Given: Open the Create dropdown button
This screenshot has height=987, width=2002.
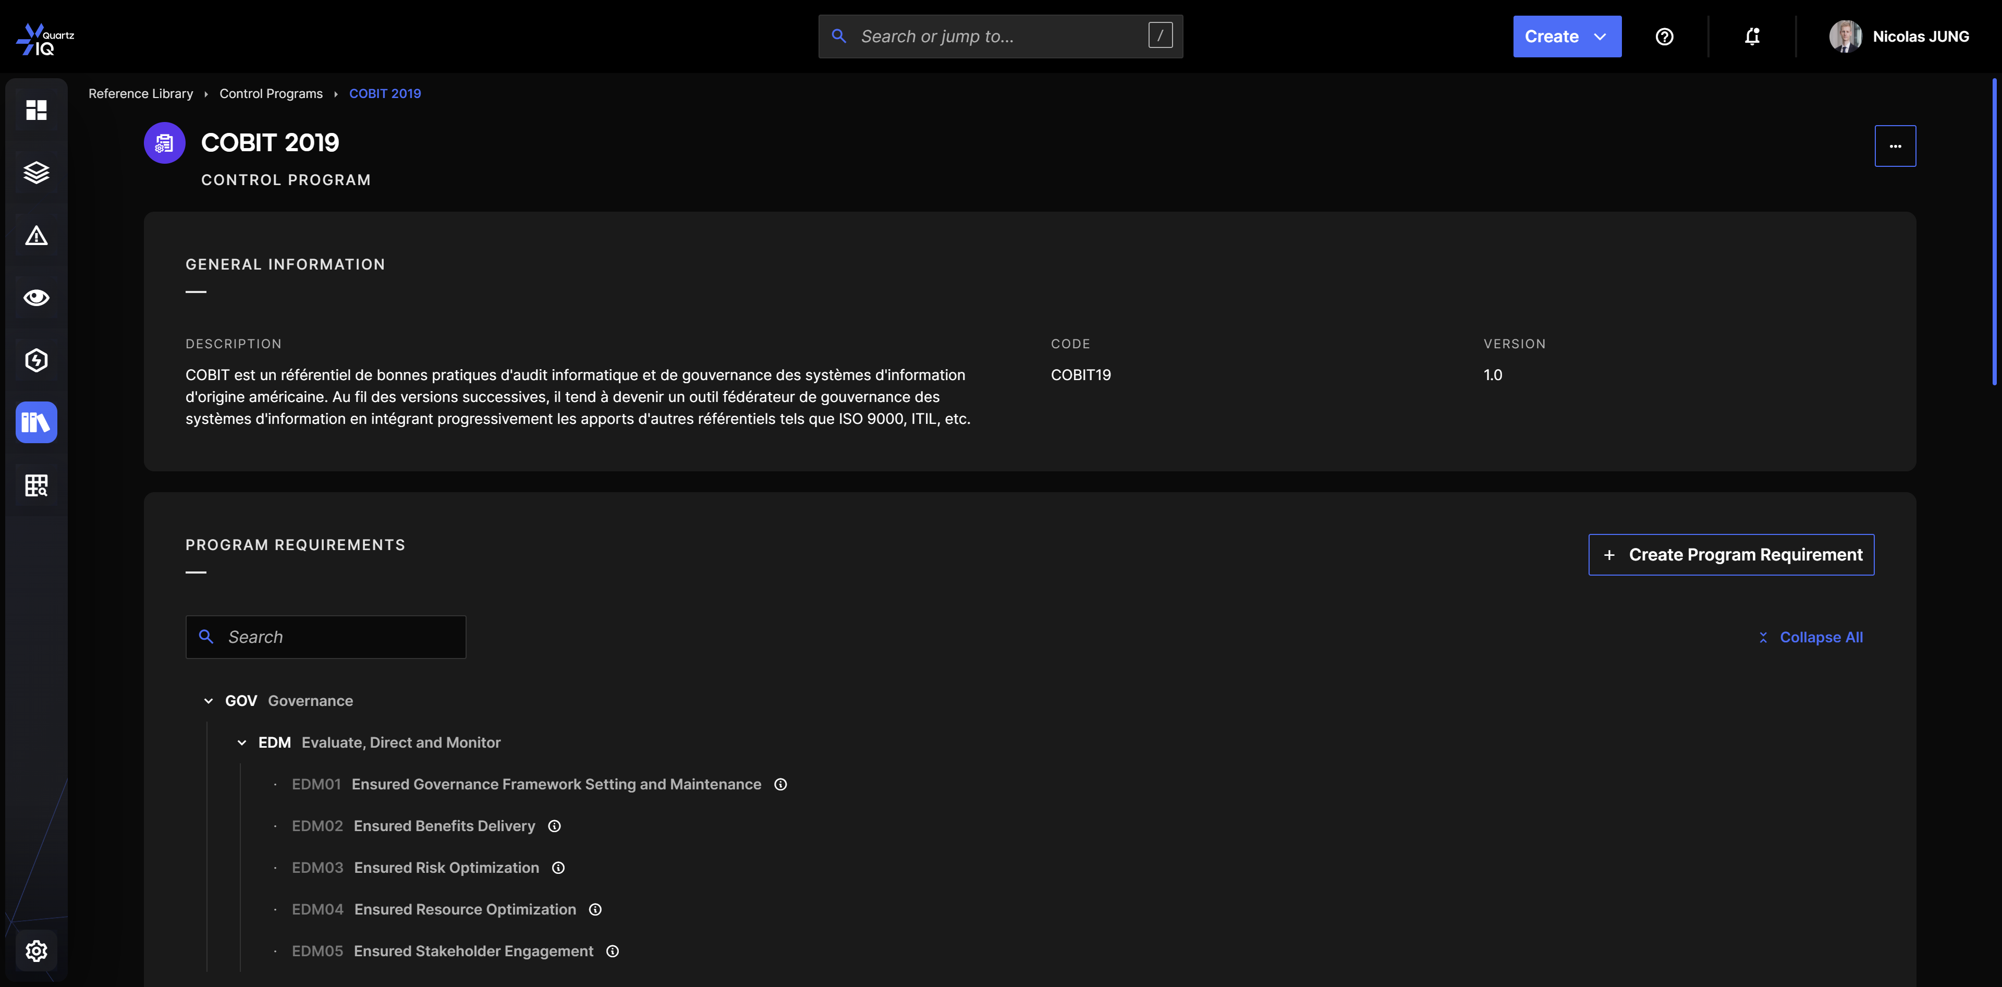Looking at the screenshot, I should [x=1566, y=36].
